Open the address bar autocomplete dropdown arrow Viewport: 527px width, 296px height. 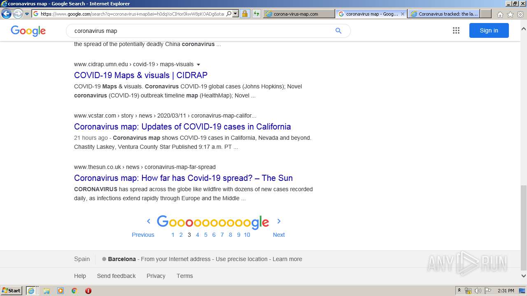coord(236,14)
